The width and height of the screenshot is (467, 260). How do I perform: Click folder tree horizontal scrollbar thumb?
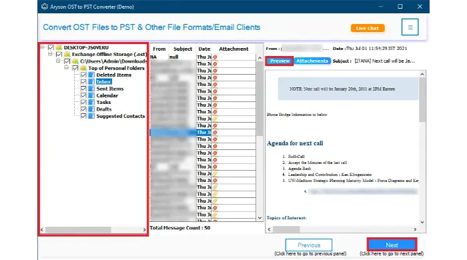point(78,229)
